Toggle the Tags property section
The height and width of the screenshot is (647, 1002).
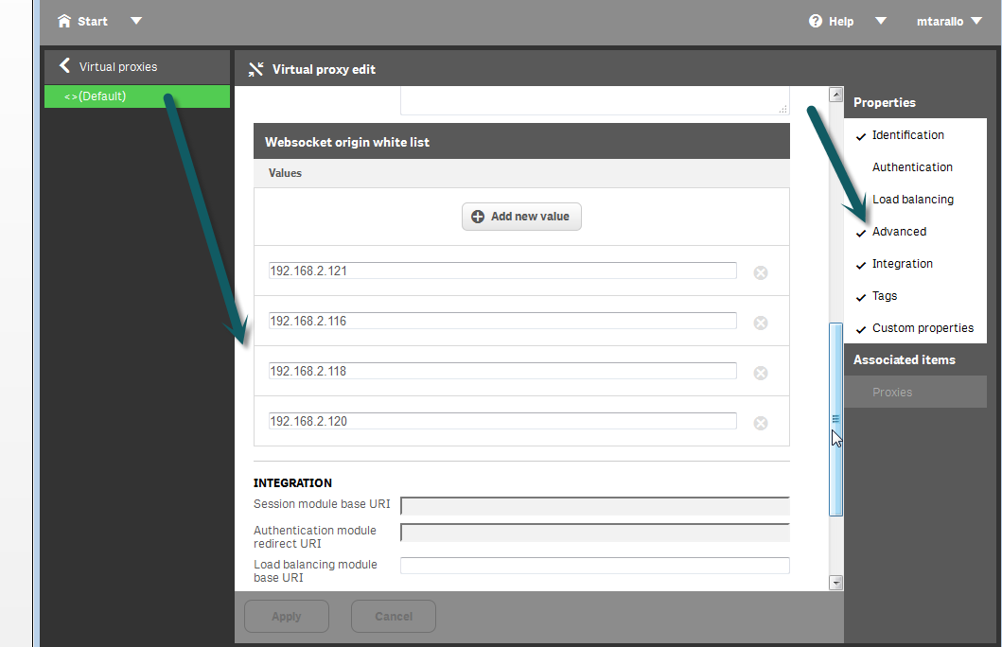[x=915, y=296]
